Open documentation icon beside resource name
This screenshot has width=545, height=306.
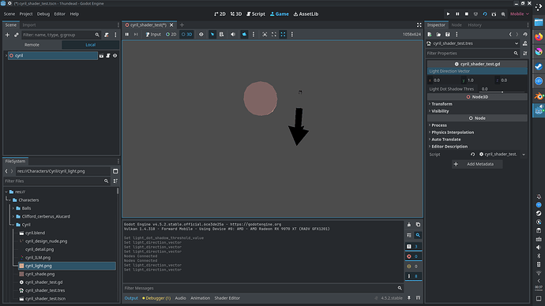pos(524,43)
